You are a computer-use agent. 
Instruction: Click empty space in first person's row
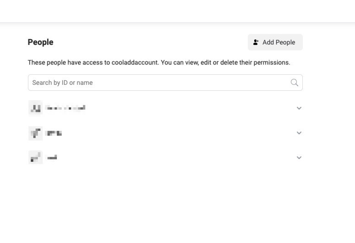click(x=183, y=108)
